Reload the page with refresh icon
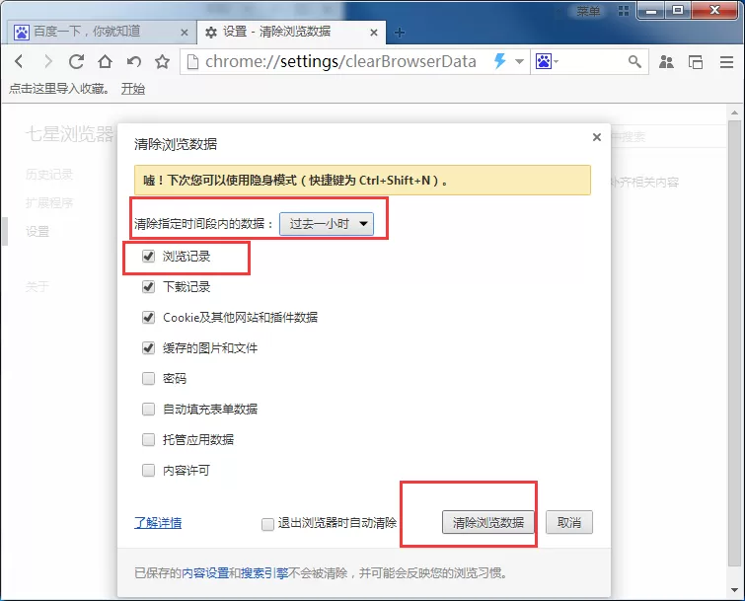 tap(76, 61)
